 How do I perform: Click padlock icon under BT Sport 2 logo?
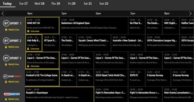[x=6, y=47]
